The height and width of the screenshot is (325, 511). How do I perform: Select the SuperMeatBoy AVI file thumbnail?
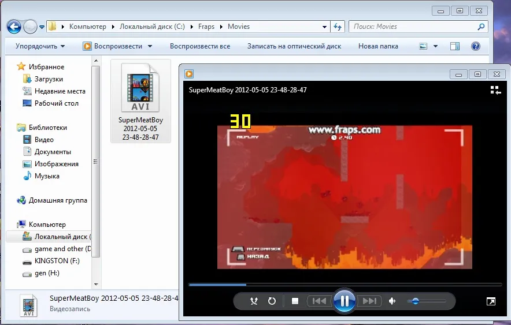(140, 101)
